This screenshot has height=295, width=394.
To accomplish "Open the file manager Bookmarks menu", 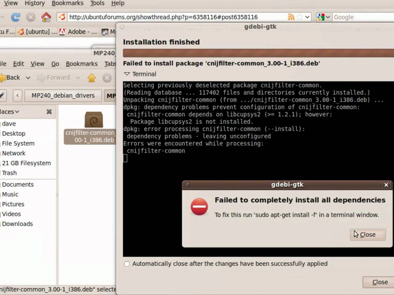I will coord(82,64).
